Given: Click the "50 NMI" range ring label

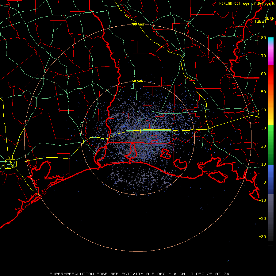Looking at the screenshot, I should pyautogui.click(x=138, y=81).
